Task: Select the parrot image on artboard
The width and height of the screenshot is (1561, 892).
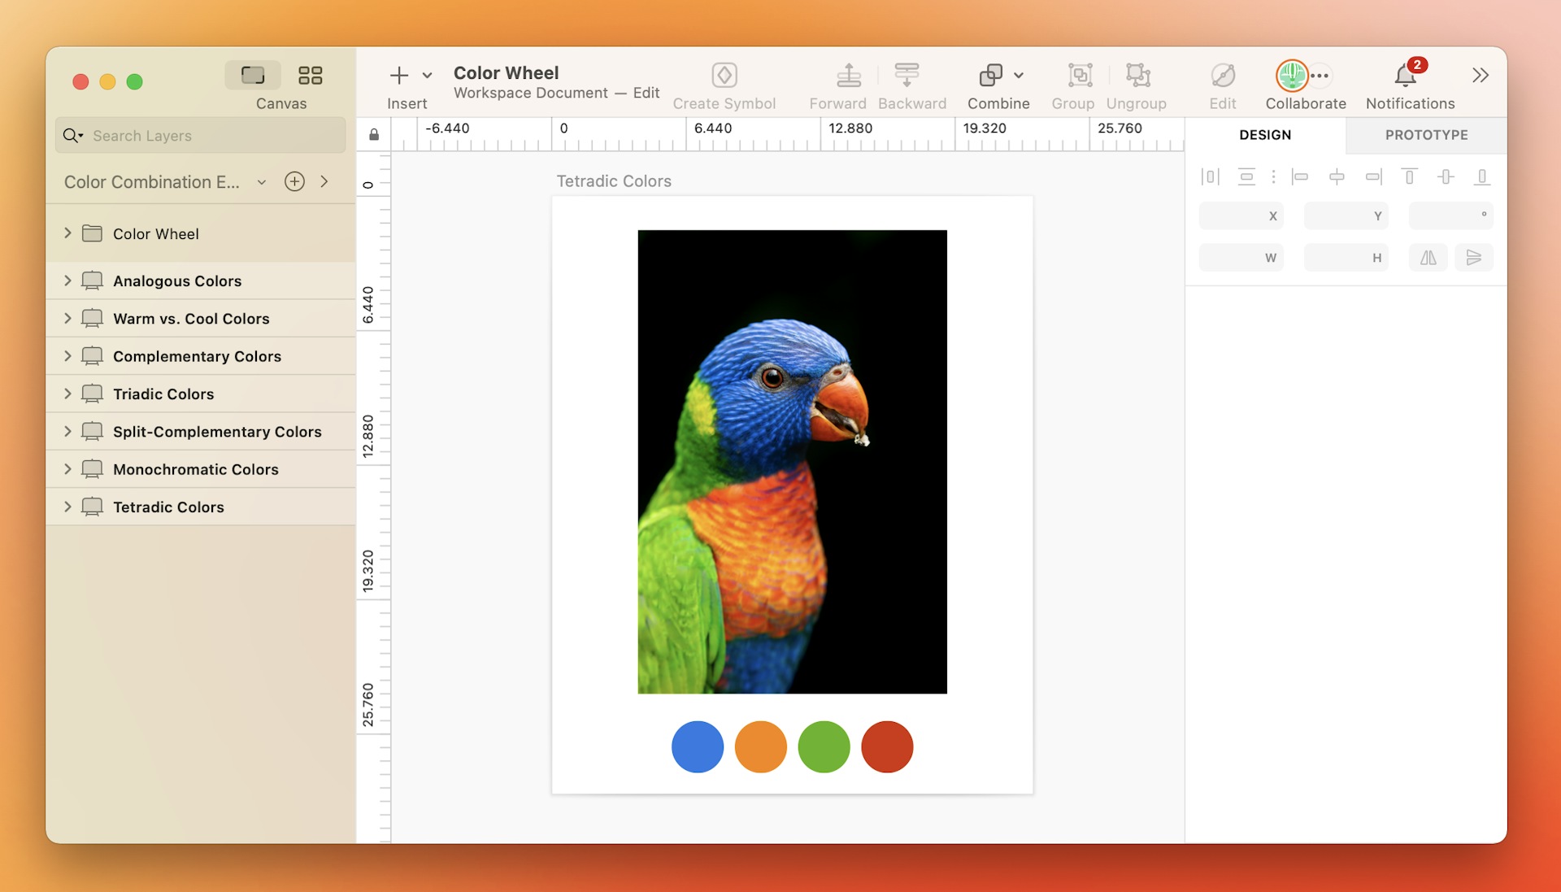Action: (x=792, y=462)
